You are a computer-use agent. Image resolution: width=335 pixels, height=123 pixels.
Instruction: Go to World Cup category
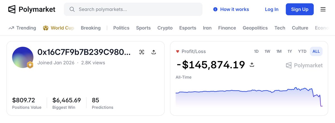click(59, 28)
